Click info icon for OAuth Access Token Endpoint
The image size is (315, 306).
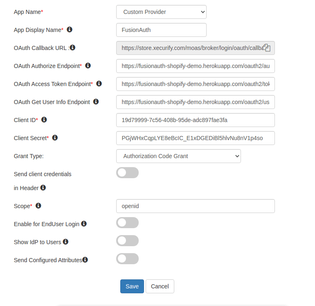99,84
